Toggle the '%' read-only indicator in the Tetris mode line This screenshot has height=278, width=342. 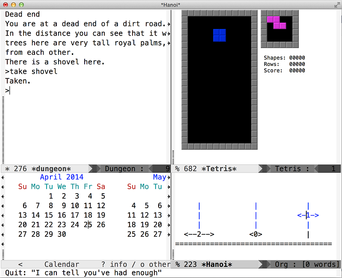click(x=177, y=169)
